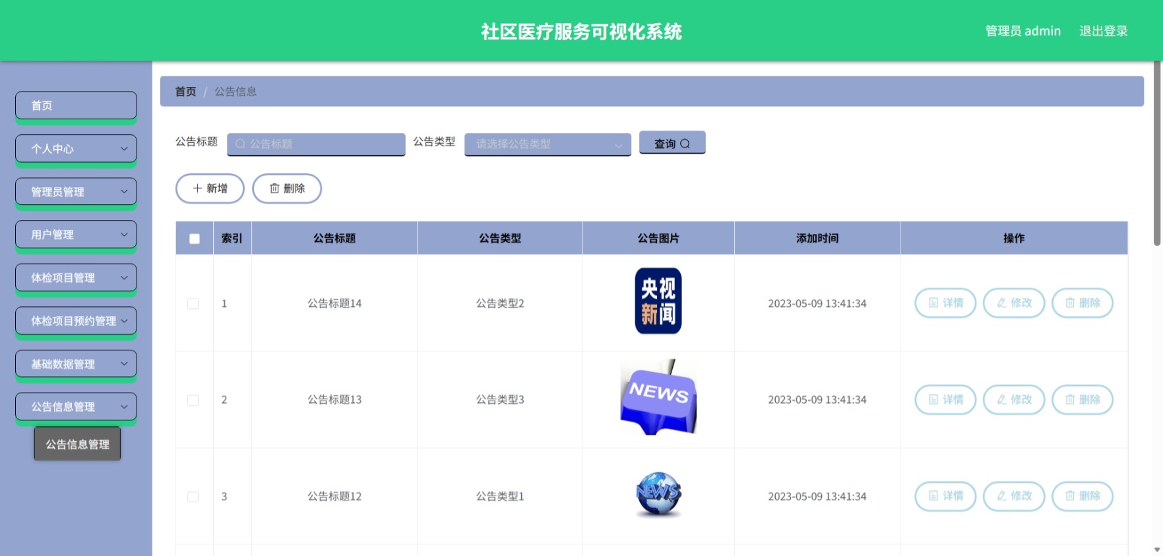Click the trash icon on top 删除 button
Image resolution: width=1163 pixels, height=556 pixels.
274,188
